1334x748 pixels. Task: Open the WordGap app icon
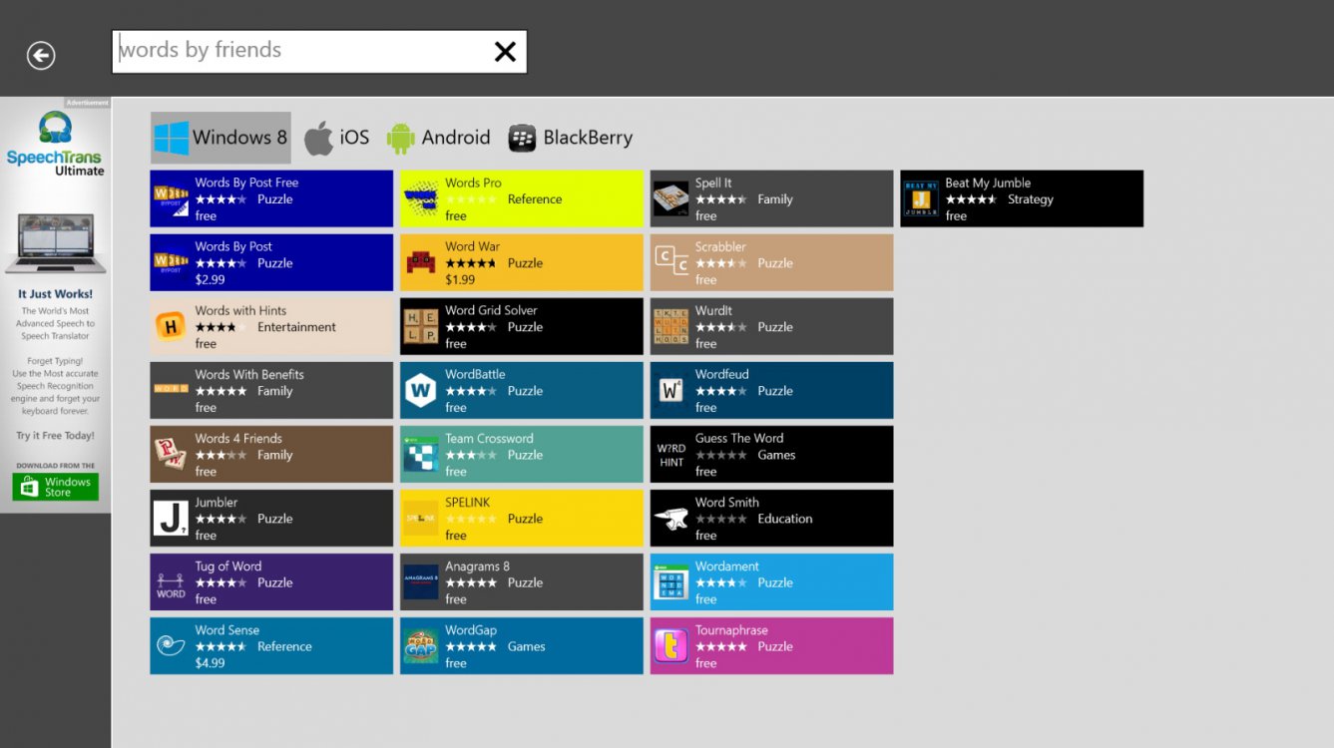421,645
